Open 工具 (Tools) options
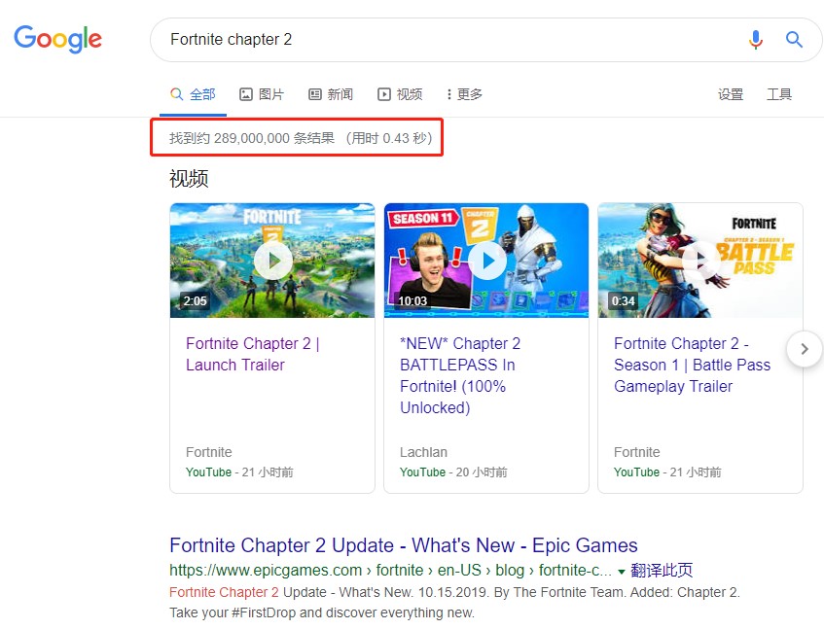Screen dimensions: 824x629 point(779,94)
